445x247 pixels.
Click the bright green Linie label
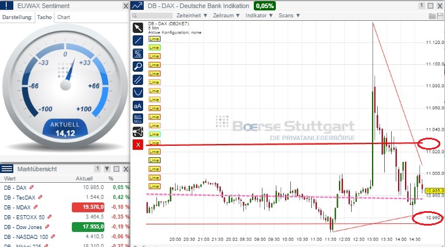pos(154,47)
